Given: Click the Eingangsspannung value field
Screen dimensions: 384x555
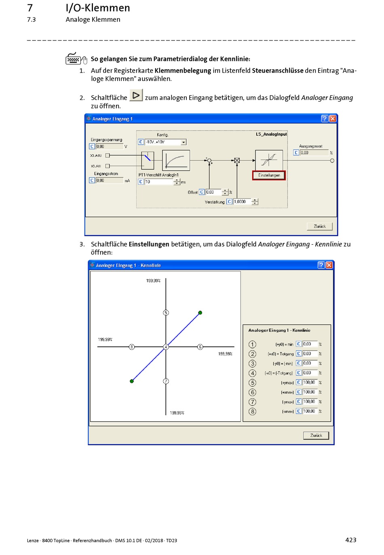Looking at the screenshot, I should click(x=109, y=147).
